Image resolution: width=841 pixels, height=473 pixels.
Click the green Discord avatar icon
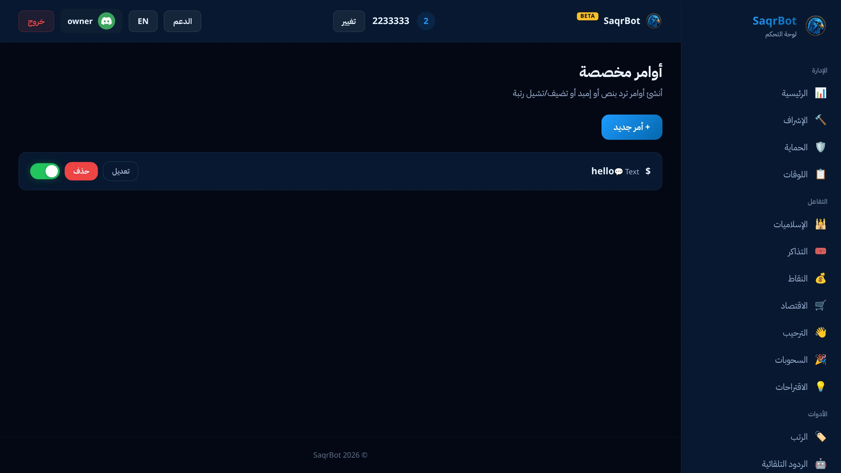click(107, 21)
